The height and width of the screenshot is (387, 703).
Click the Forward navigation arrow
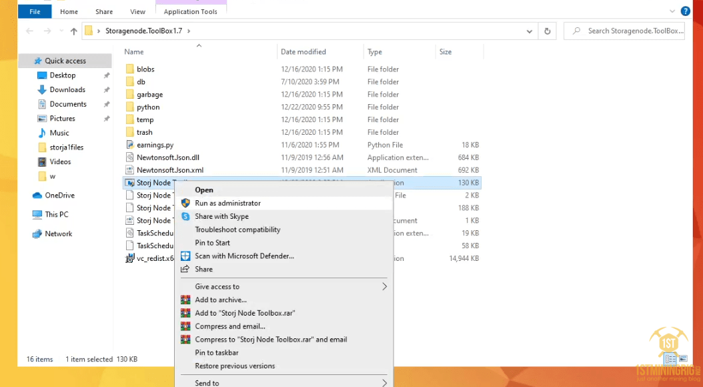pyautogui.click(x=47, y=31)
